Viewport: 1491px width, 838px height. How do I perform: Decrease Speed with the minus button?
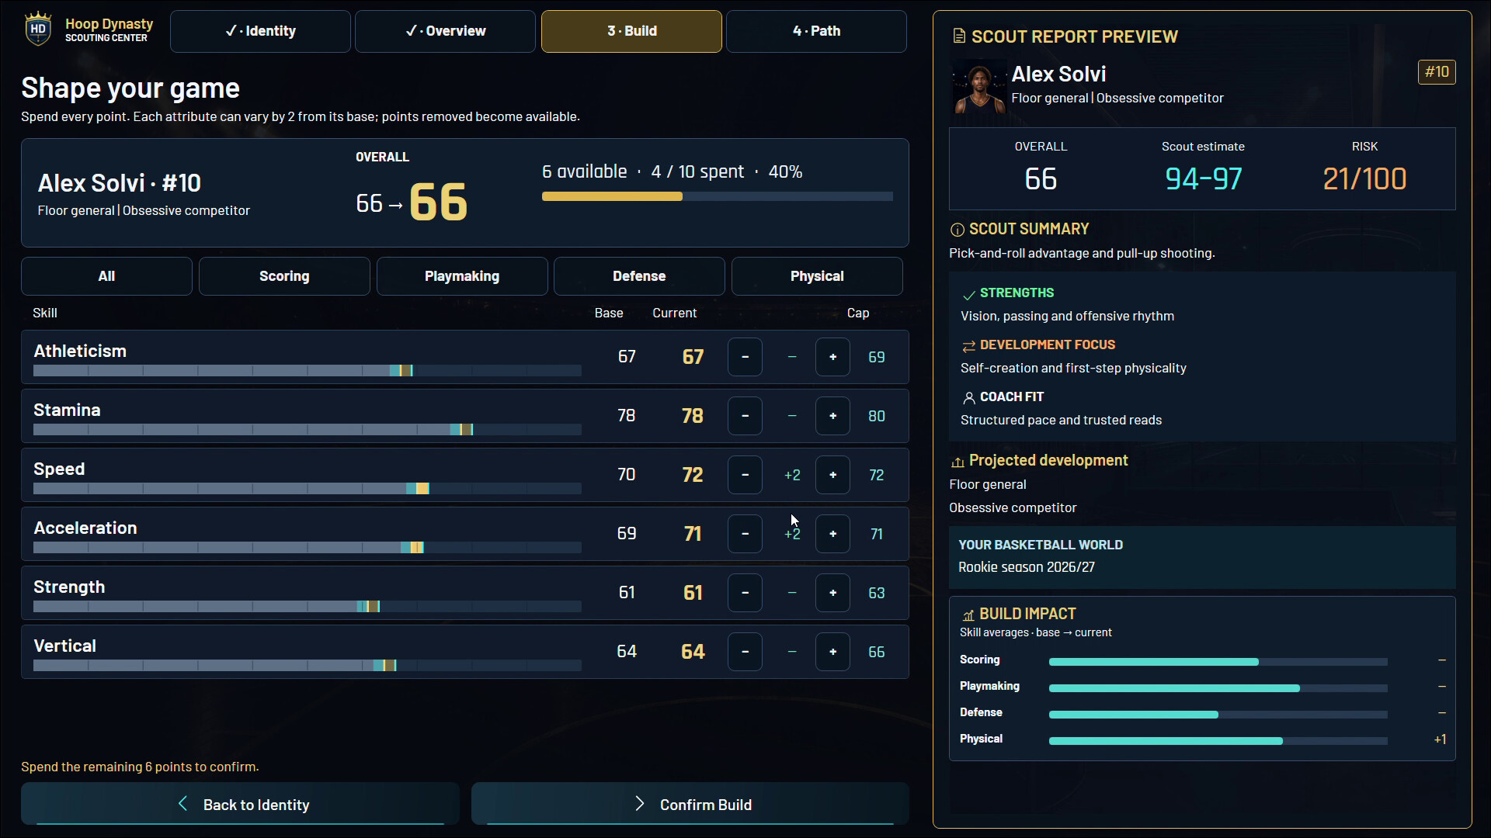tap(745, 475)
